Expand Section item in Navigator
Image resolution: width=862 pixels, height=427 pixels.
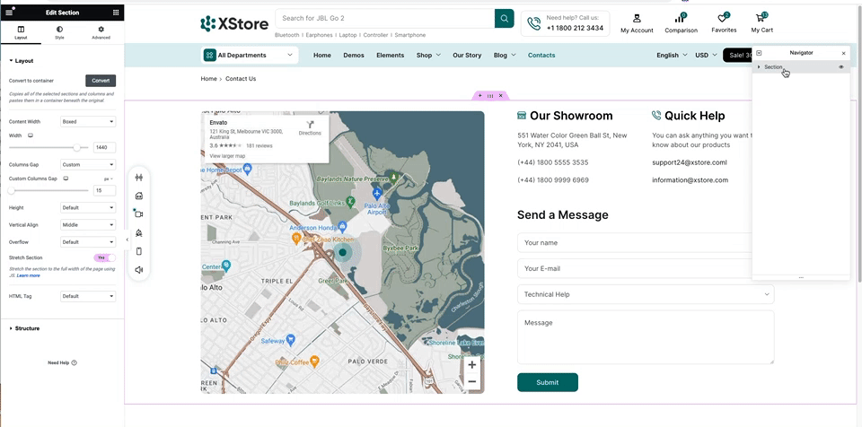click(x=760, y=67)
